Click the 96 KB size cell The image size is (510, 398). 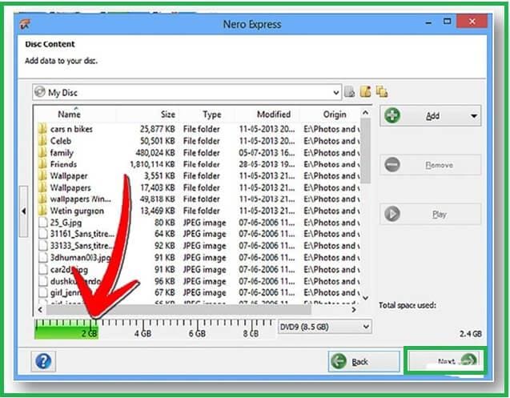pos(165,281)
